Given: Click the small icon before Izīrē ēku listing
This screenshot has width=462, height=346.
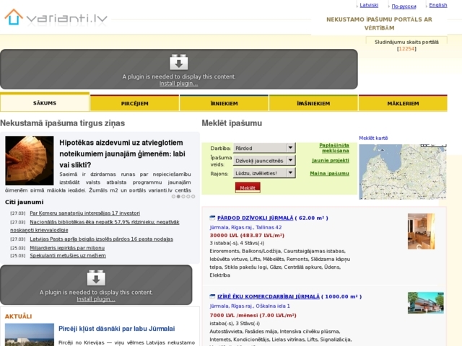Looking at the screenshot, I should [x=212, y=296].
